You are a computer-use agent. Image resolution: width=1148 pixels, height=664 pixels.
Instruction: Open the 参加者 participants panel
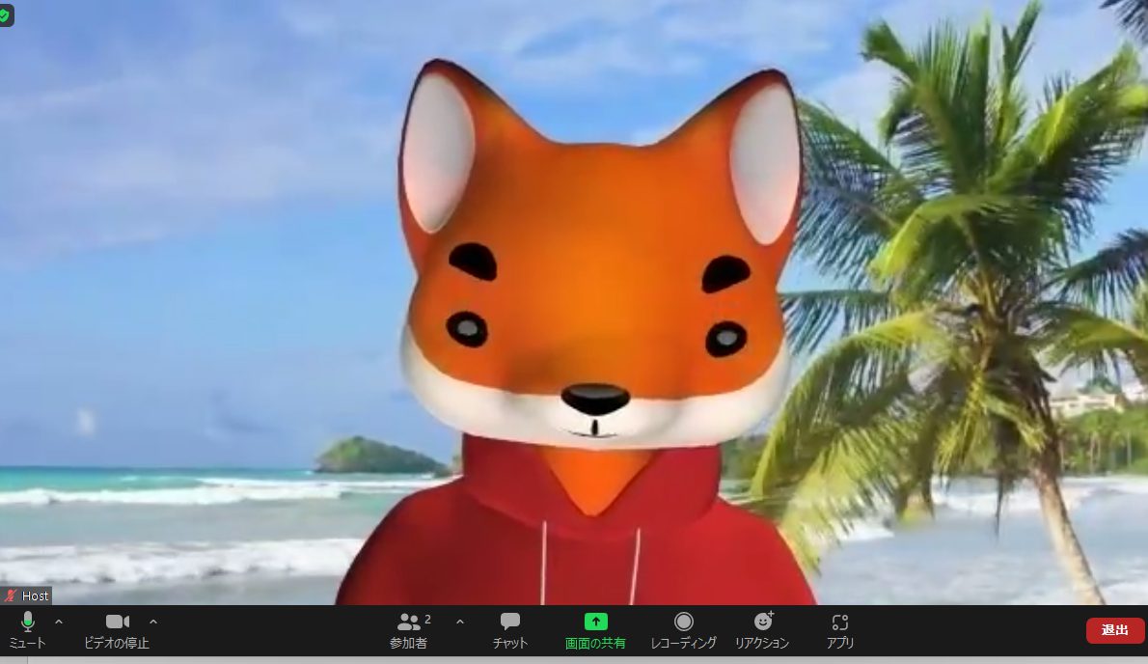(408, 631)
